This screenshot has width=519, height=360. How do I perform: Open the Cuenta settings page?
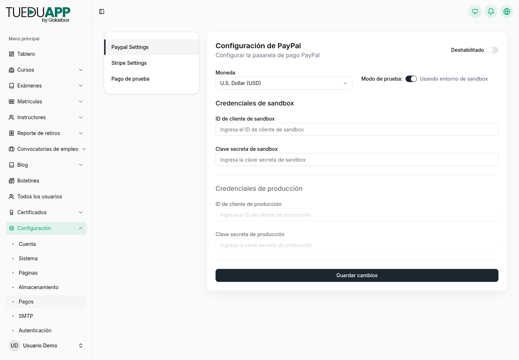[x=46, y=244]
